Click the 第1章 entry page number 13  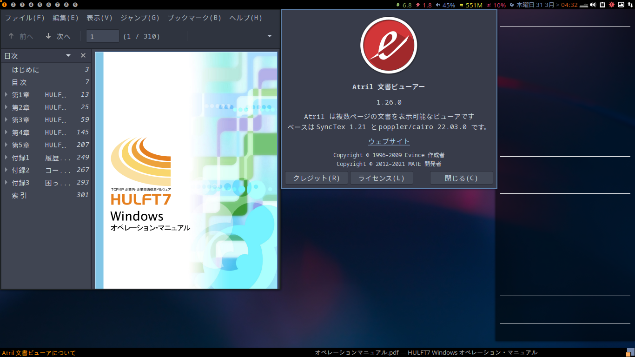pyautogui.click(x=85, y=95)
